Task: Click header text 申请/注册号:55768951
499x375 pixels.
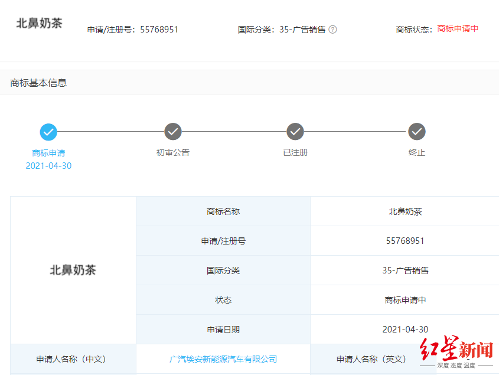Action: pos(133,30)
